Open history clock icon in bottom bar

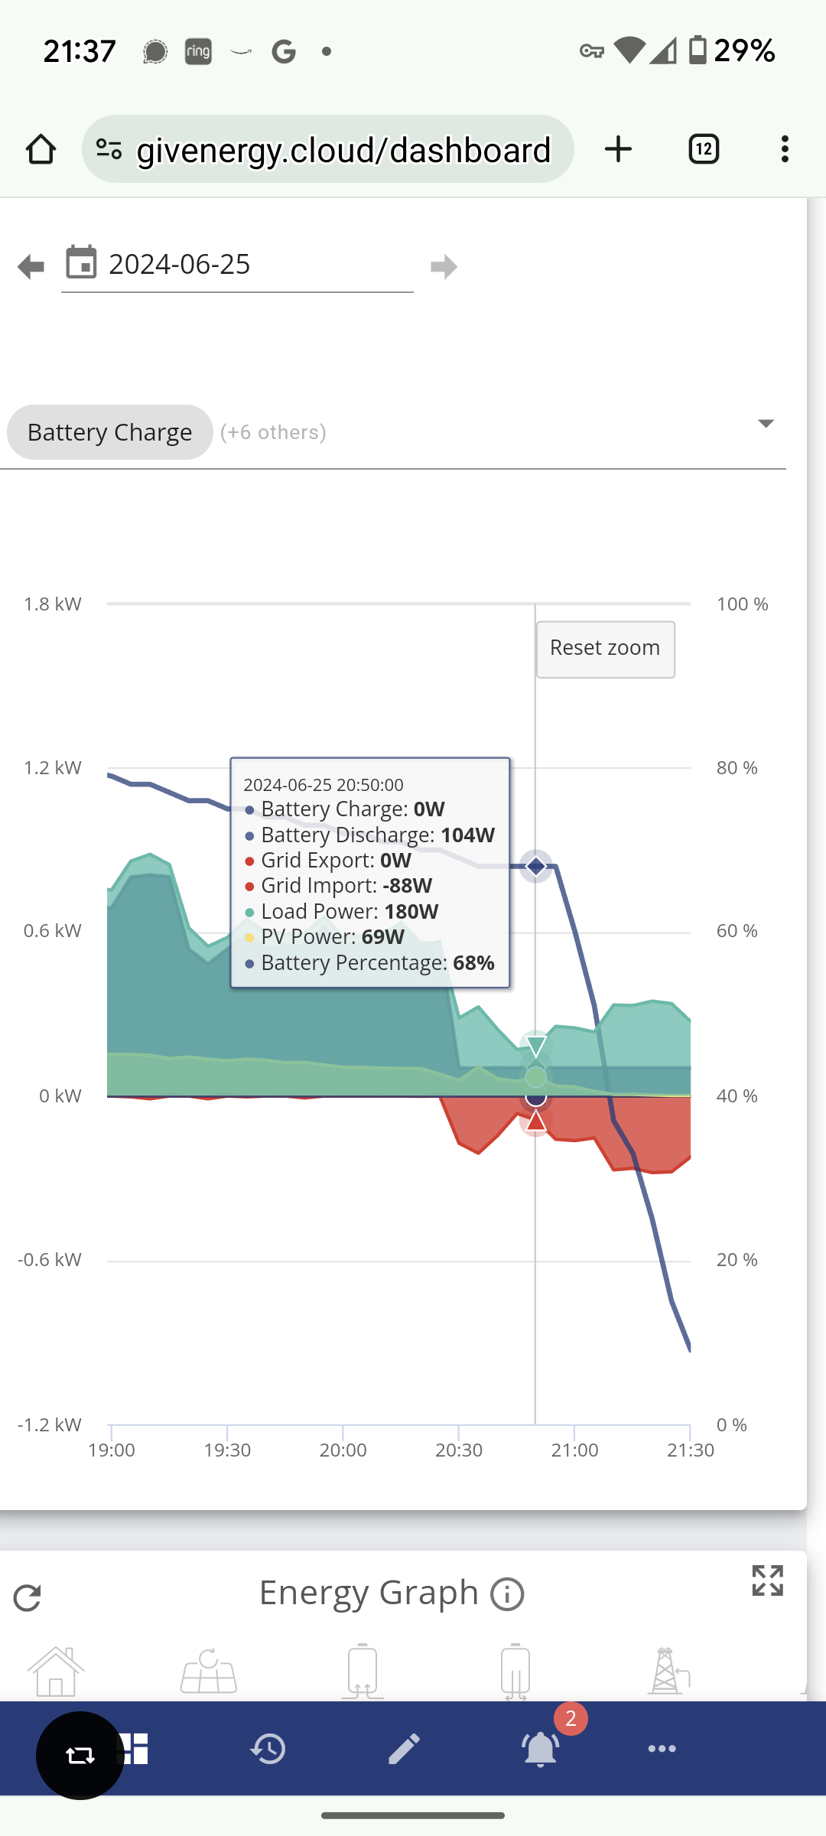(x=268, y=1749)
